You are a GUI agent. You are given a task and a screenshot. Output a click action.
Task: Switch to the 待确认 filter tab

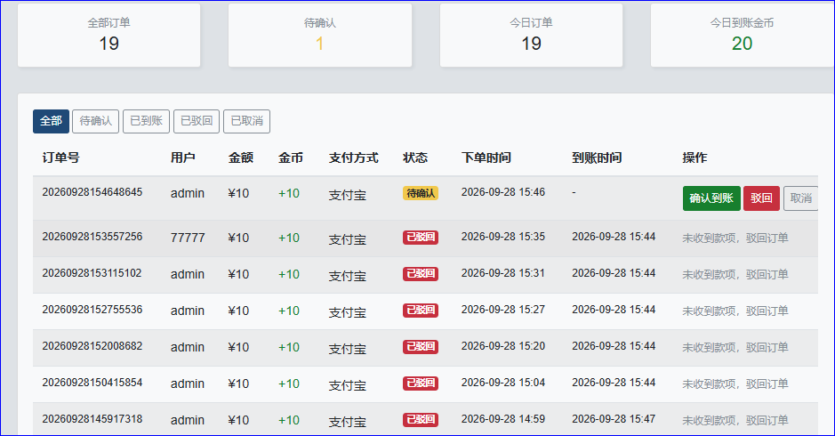[96, 121]
